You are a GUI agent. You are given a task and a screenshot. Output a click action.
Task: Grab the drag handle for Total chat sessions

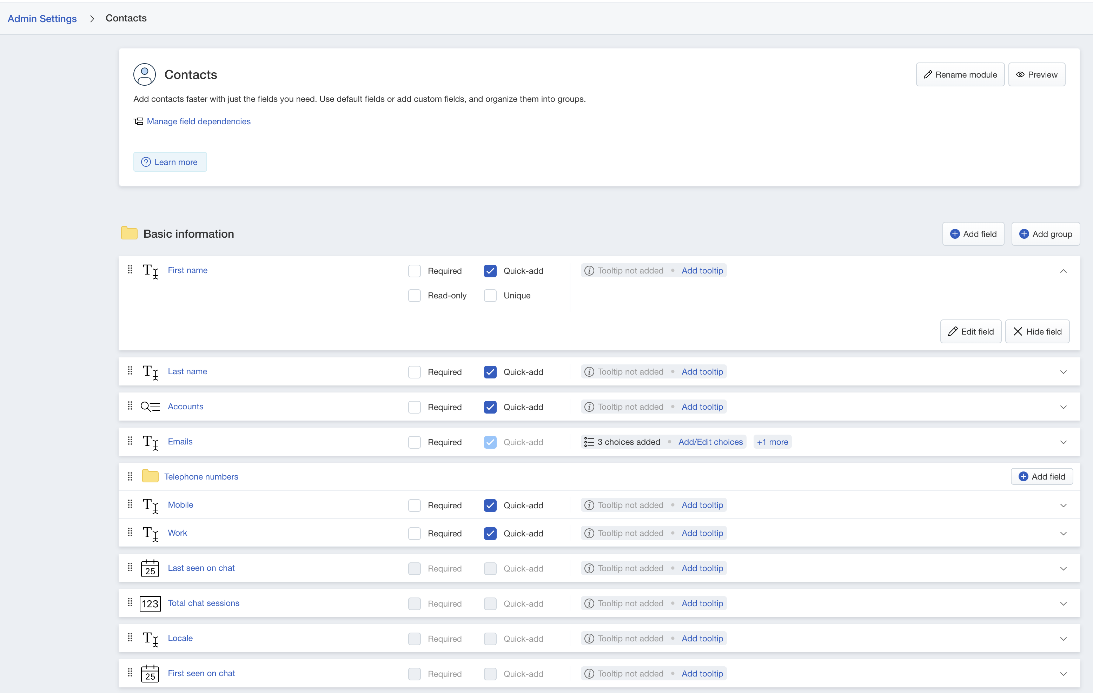[130, 603]
